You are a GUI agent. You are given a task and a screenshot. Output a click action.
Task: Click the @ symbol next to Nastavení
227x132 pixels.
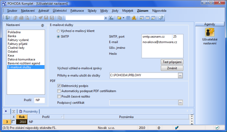[x=42, y=25]
